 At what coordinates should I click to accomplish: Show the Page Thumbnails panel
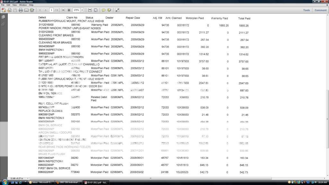tap(3, 17)
